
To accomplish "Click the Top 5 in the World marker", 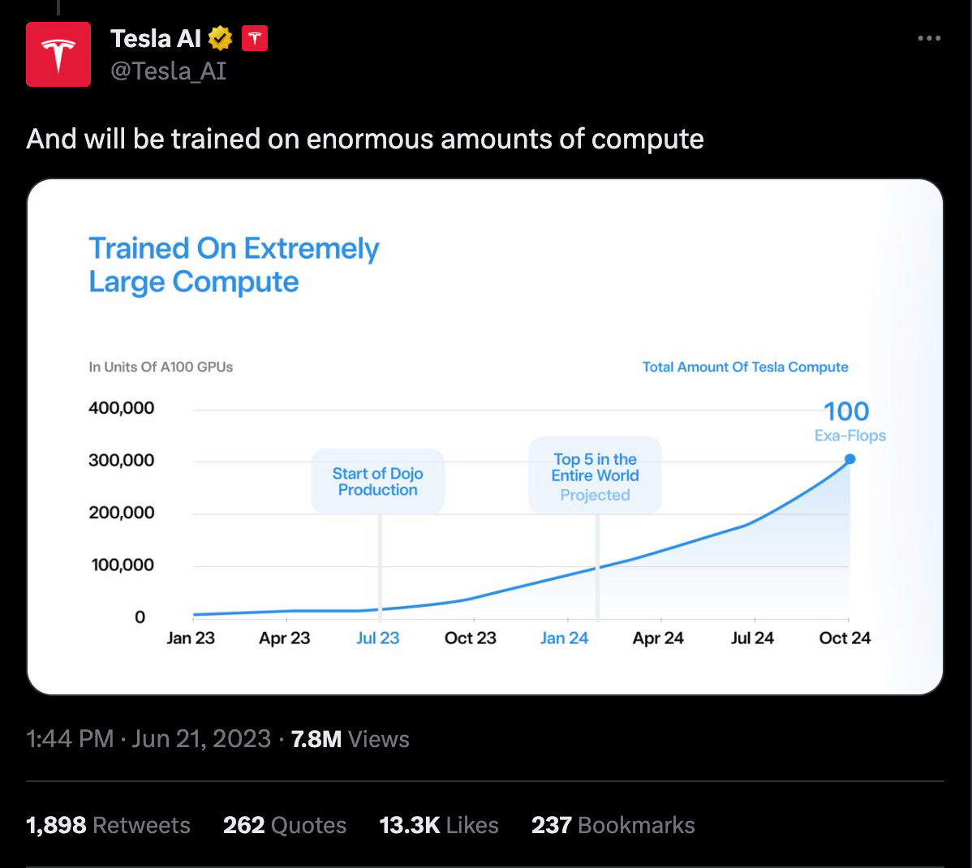I will pyautogui.click(x=595, y=475).
